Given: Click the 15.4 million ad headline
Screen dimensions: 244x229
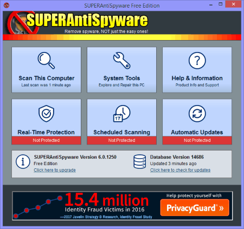Looking at the screenshot, I should [107, 200].
